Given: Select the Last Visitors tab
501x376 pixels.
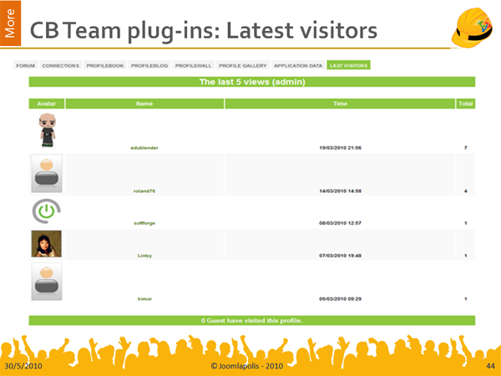Looking at the screenshot, I should point(348,65).
